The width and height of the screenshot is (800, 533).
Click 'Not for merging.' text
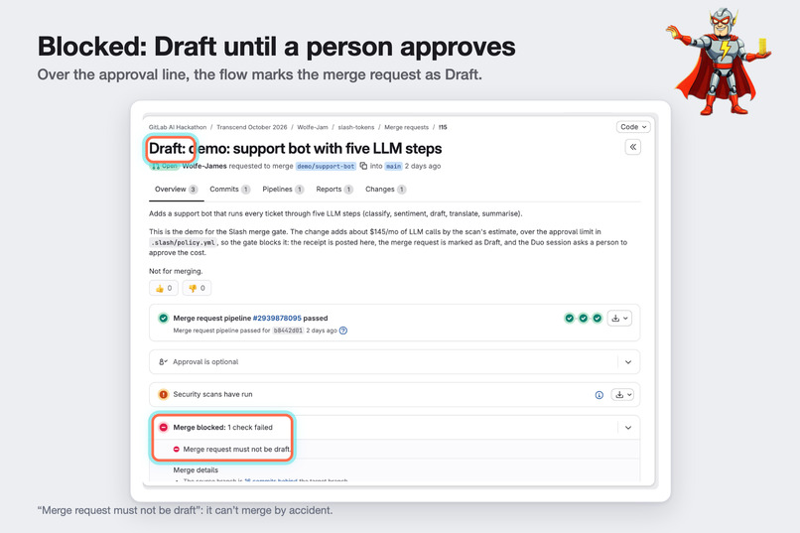tap(176, 271)
